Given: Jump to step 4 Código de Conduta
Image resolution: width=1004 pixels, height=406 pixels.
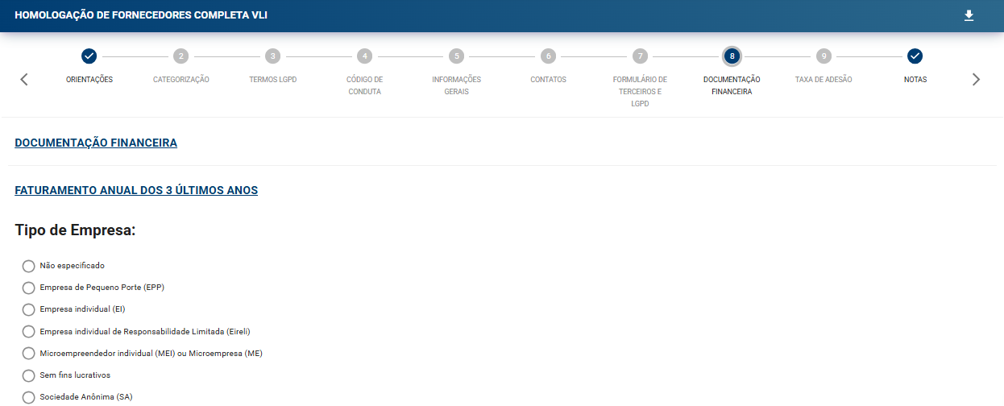Looking at the screenshot, I should pos(364,56).
